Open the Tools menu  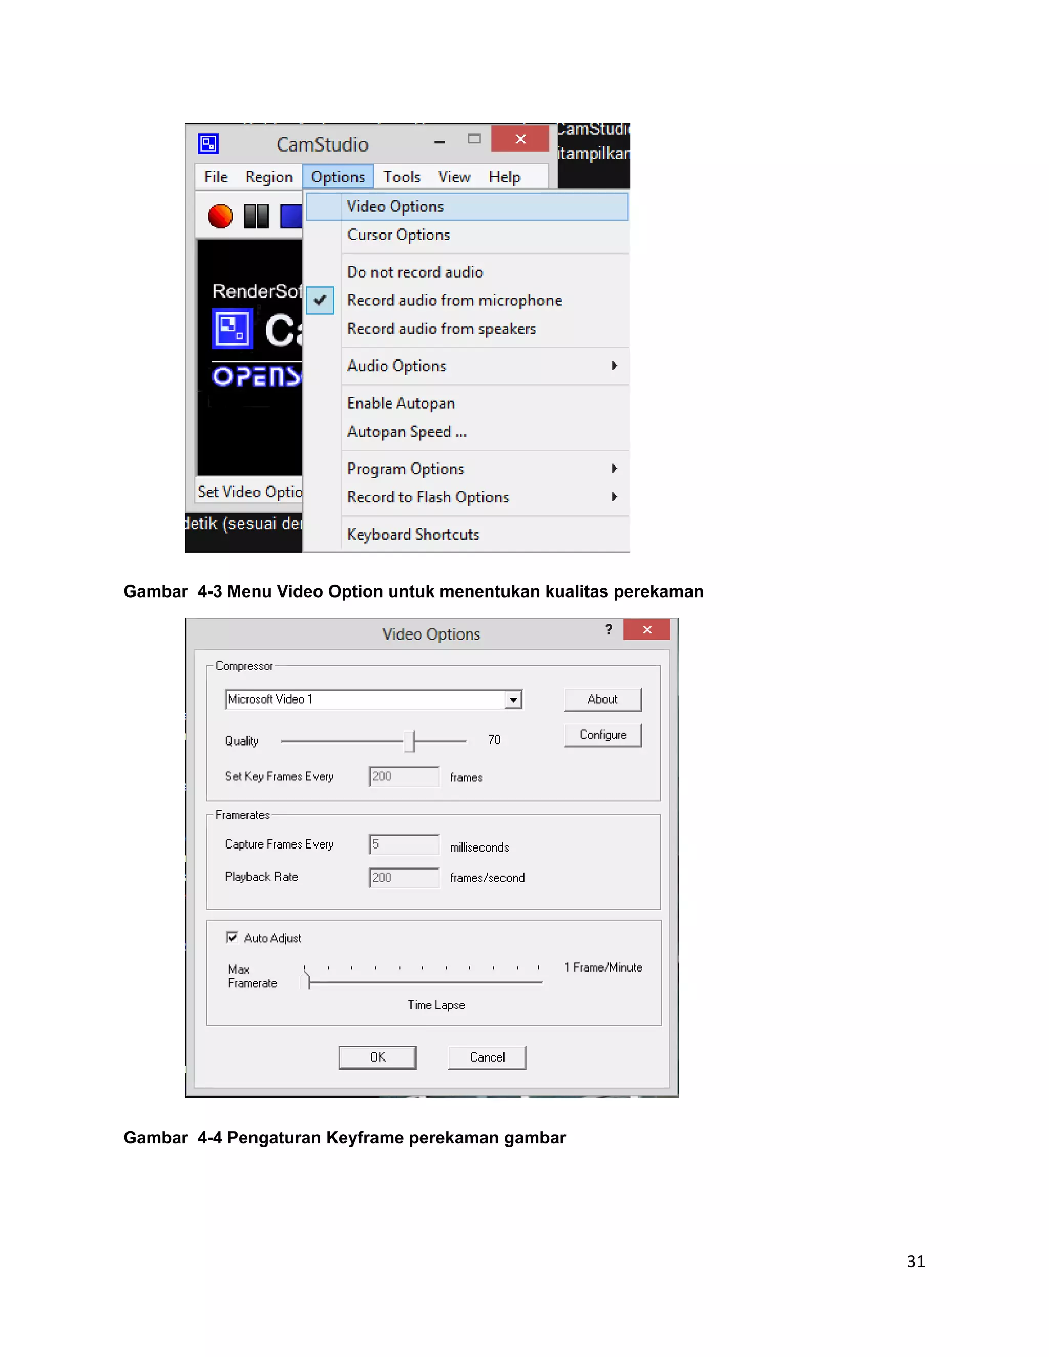tap(402, 177)
